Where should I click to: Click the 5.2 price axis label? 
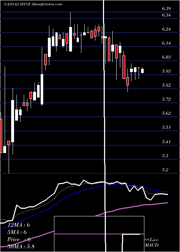tap(165, 170)
